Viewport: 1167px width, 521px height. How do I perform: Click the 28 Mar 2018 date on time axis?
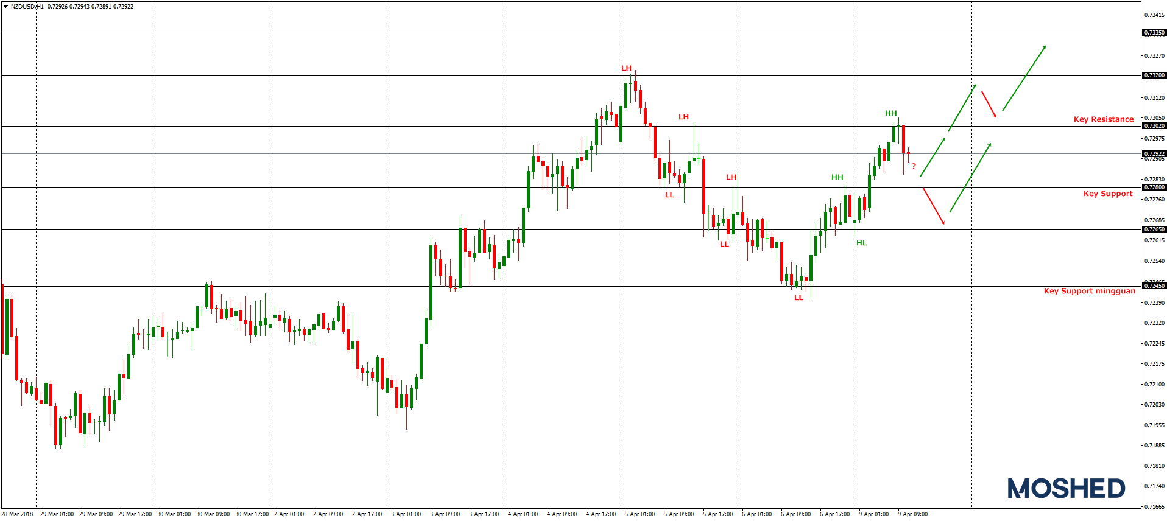[x=18, y=514]
